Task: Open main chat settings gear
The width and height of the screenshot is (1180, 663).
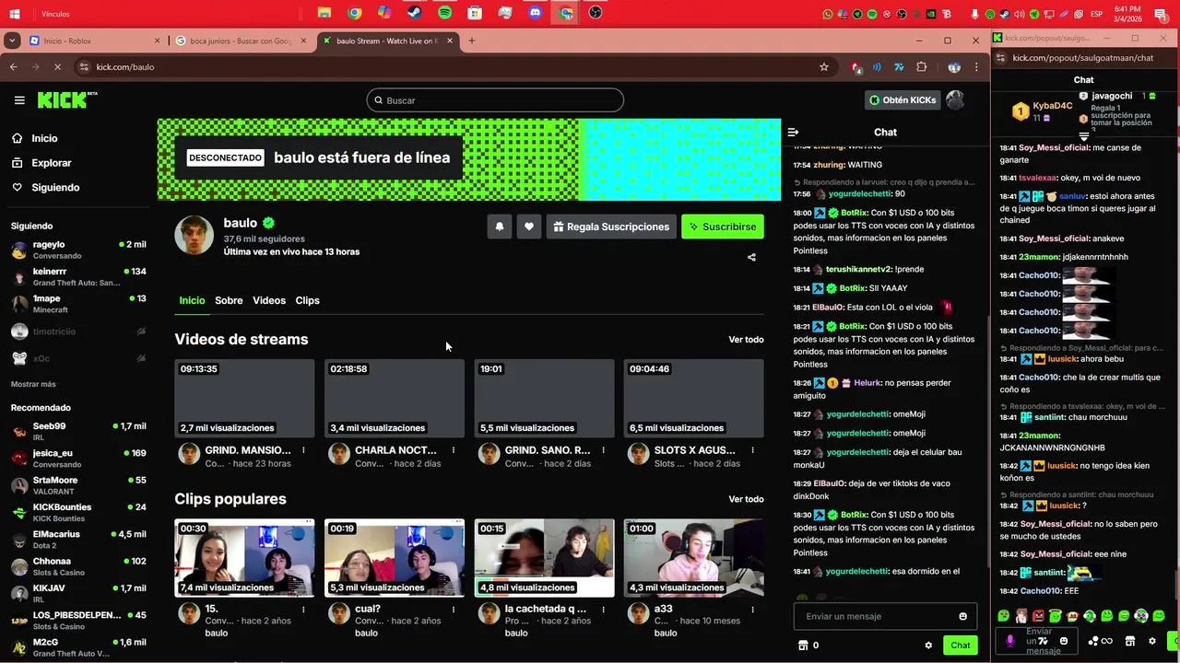Action: 928,646
